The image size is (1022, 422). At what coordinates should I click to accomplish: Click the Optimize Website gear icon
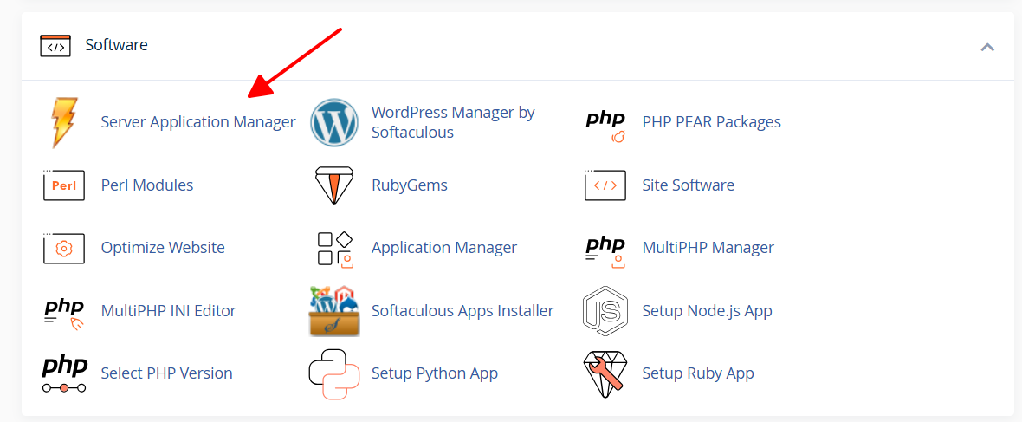coord(64,248)
